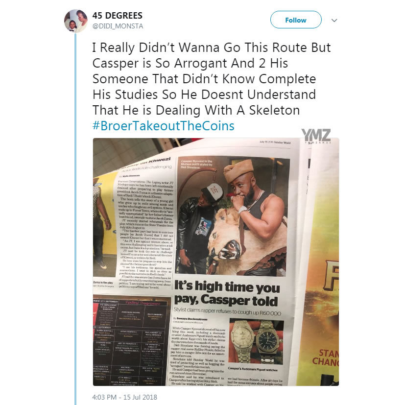Image resolution: width=405 pixels, height=405 pixels.
Task: Open the 45 DEGREES profile avatar
Action: tap(76, 21)
